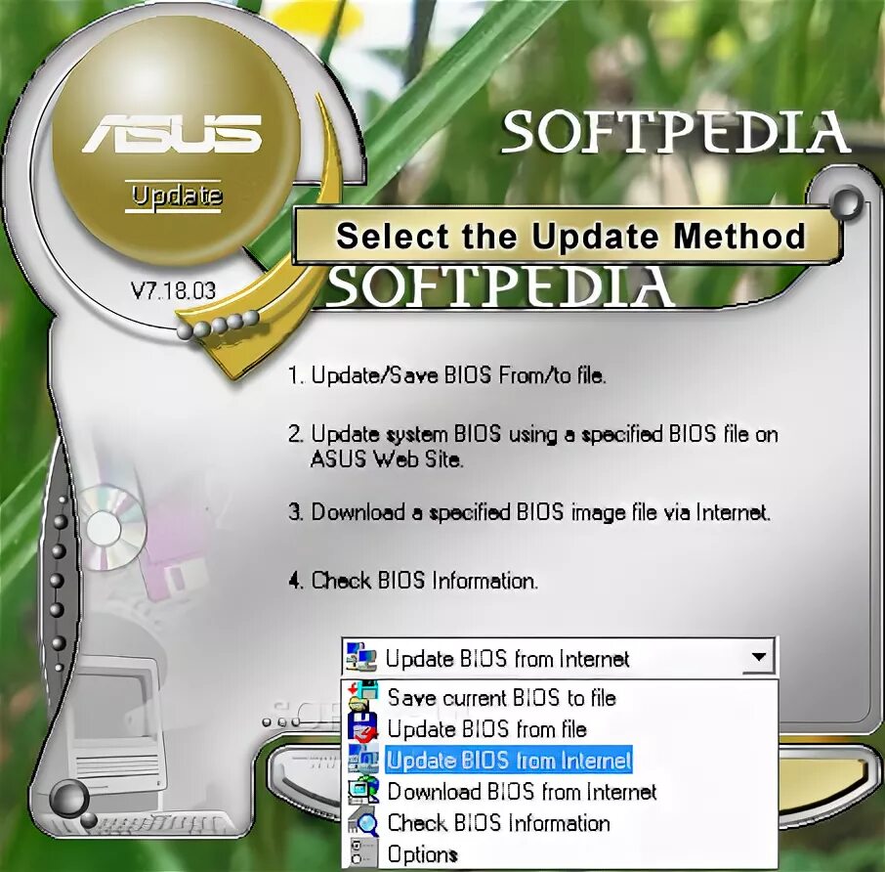
Task: Select highlighted Update BIOS from Internet item
Action: [x=509, y=761]
